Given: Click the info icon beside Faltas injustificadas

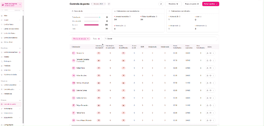Looking at the screenshot, I should coord(156,16).
